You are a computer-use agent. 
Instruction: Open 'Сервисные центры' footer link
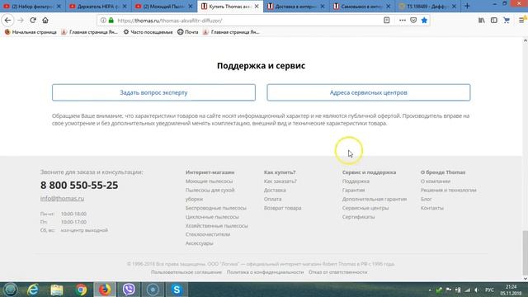pos(365,208)
